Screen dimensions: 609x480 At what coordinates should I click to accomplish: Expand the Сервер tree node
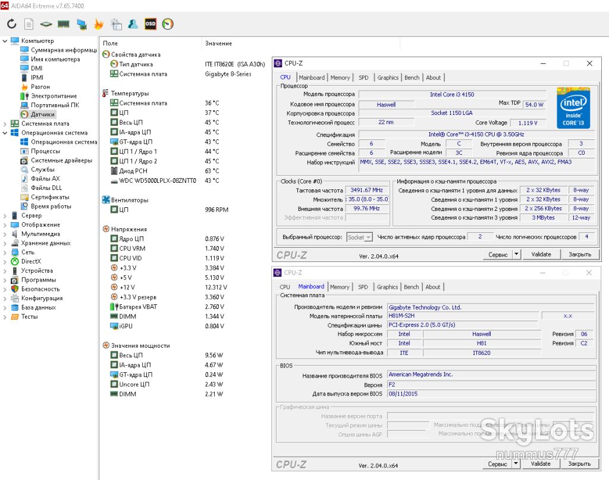point(5,216)
